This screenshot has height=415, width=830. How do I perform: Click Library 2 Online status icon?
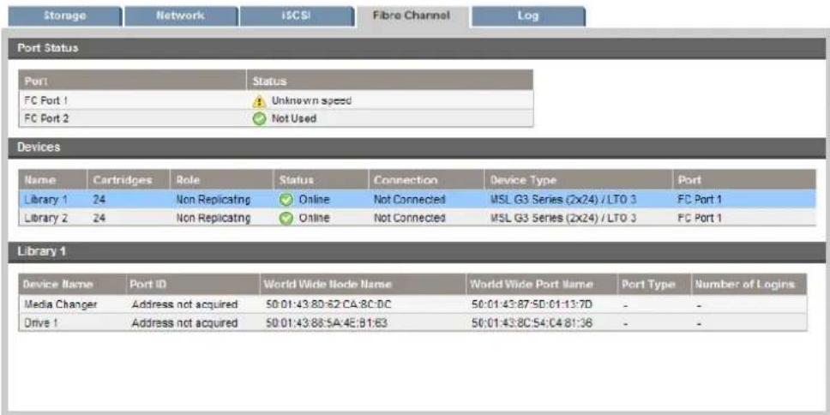pos(286,218)
